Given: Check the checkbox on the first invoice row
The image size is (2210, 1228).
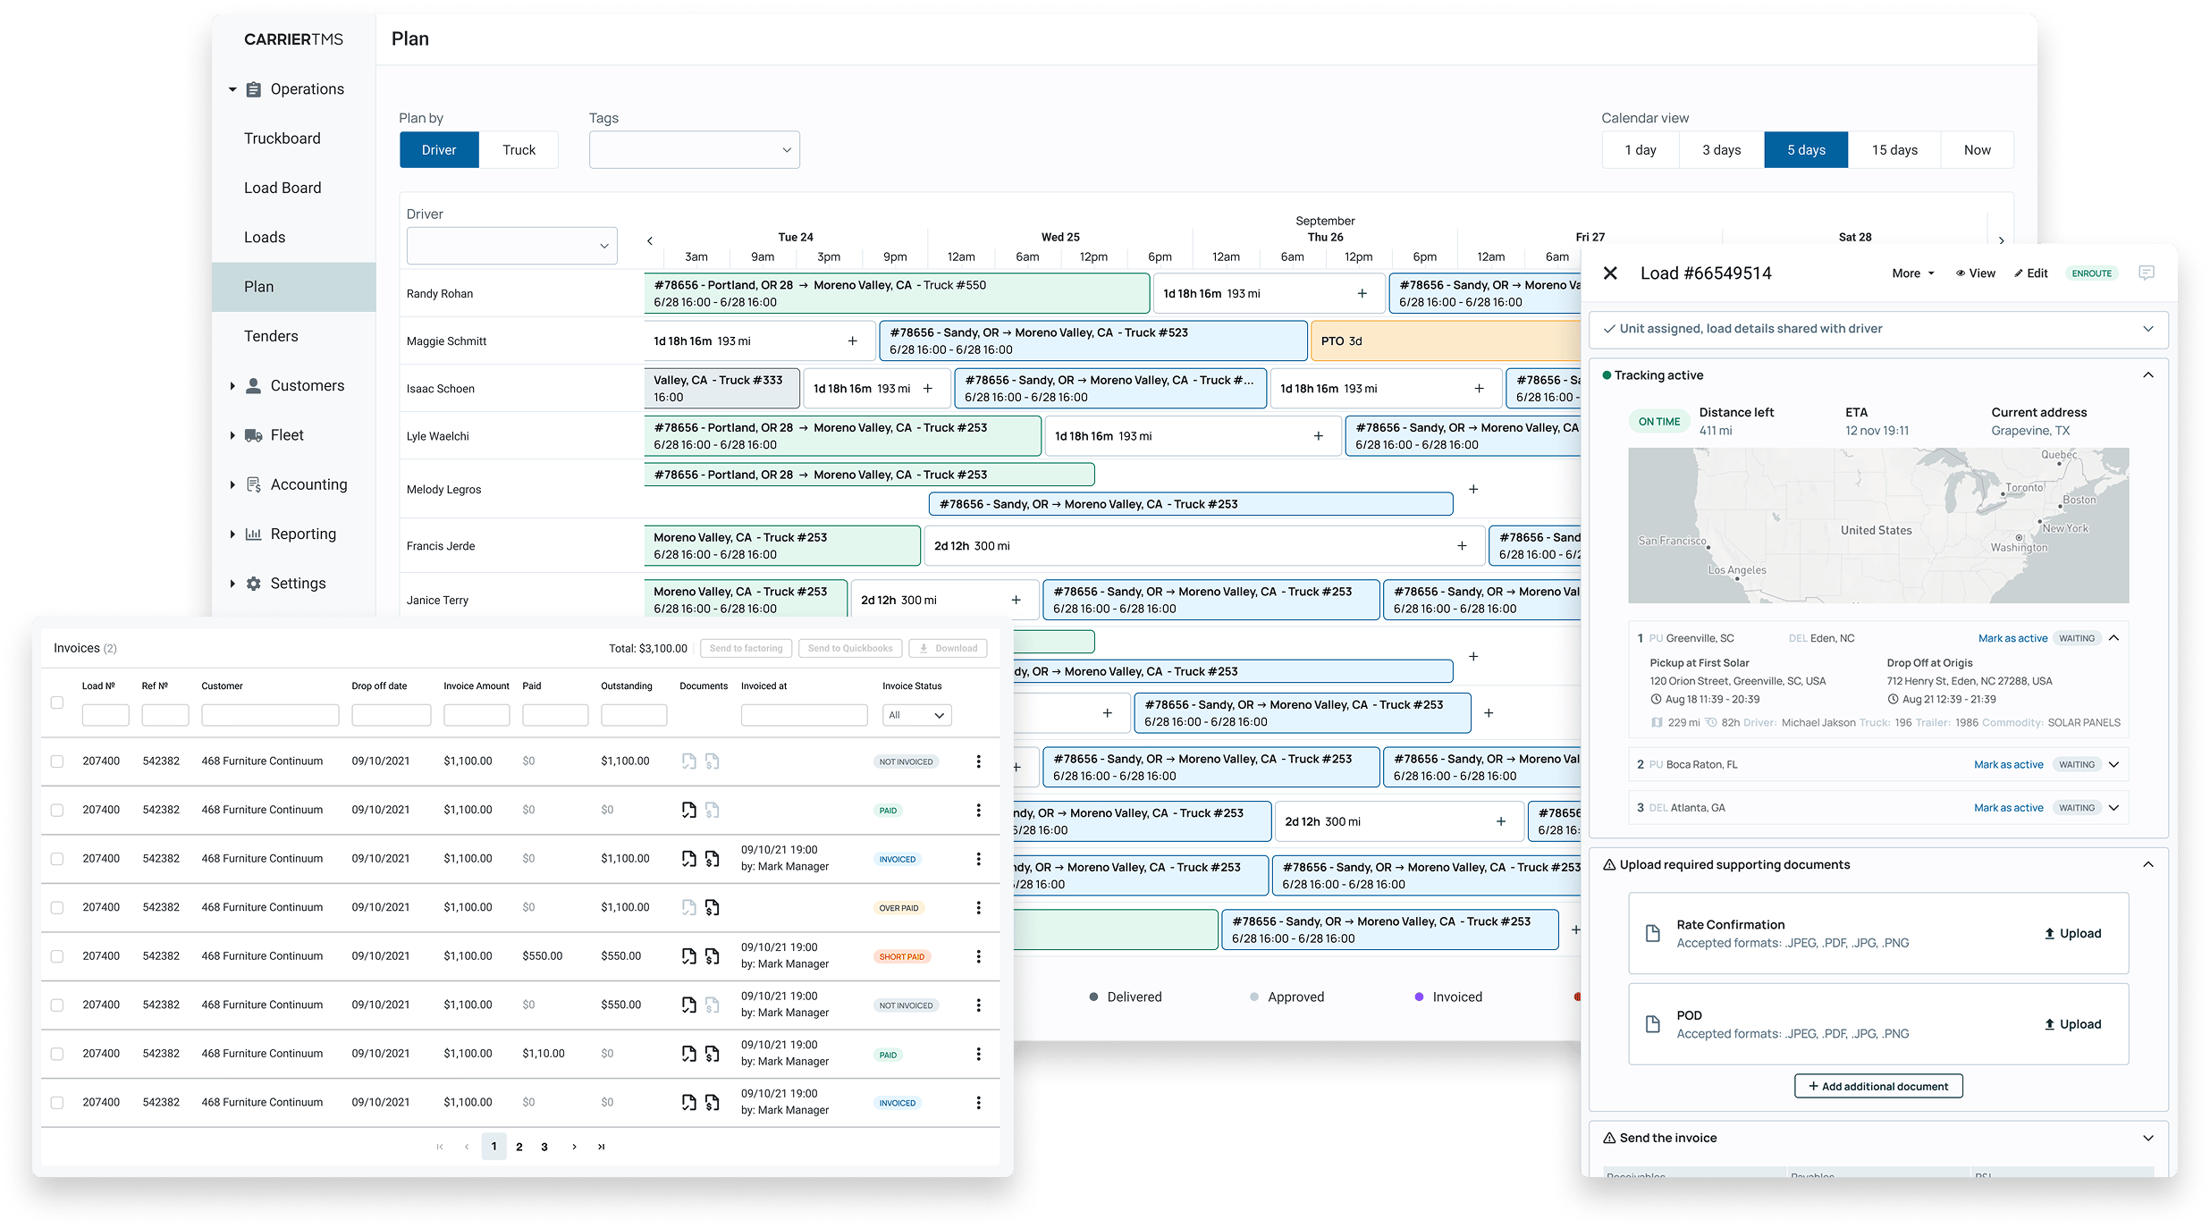Looking at the screenshot, I should [57, 761].
